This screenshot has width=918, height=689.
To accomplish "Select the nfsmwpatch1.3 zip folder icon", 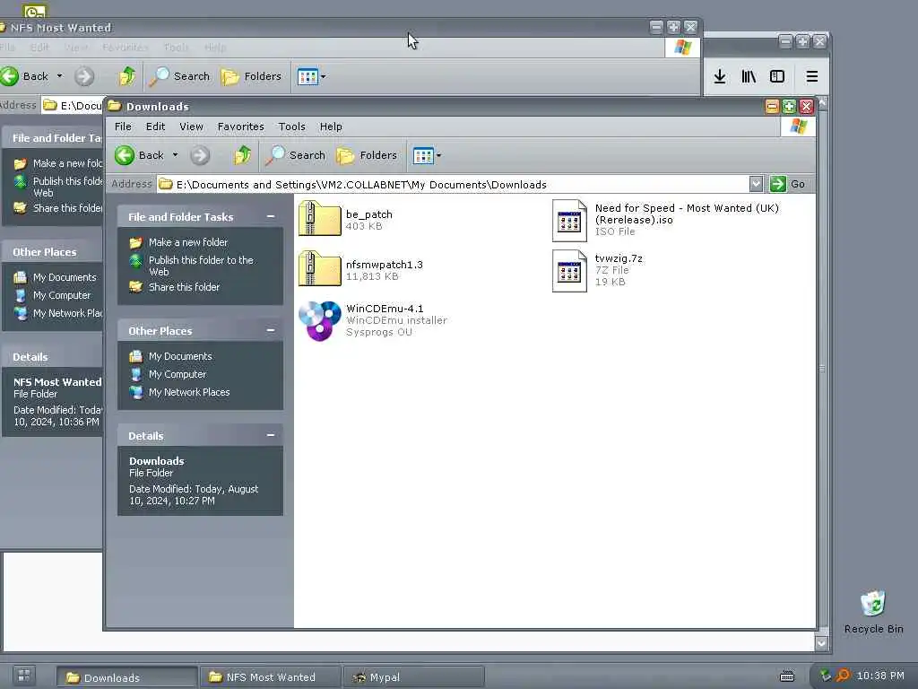I will coord(319,268).
